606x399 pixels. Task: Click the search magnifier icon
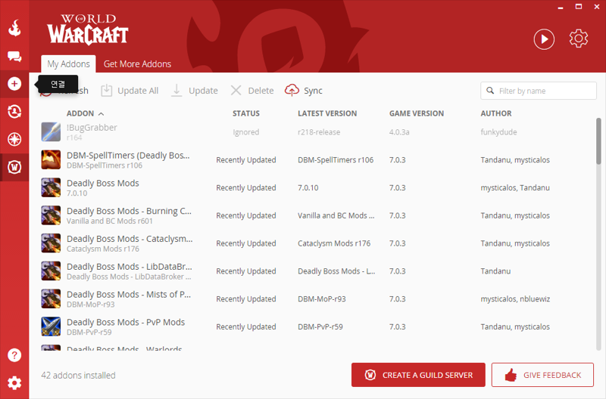click(x=490, y=91)
